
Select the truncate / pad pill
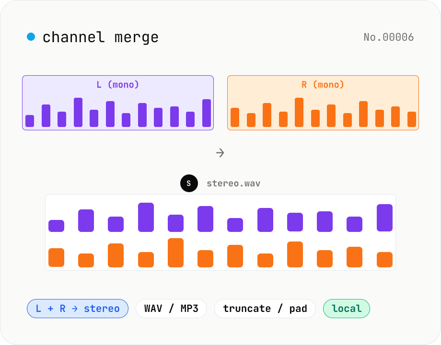click(x=265, y=309)
